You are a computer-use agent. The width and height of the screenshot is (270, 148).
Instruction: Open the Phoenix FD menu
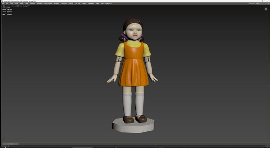(108, 3)
